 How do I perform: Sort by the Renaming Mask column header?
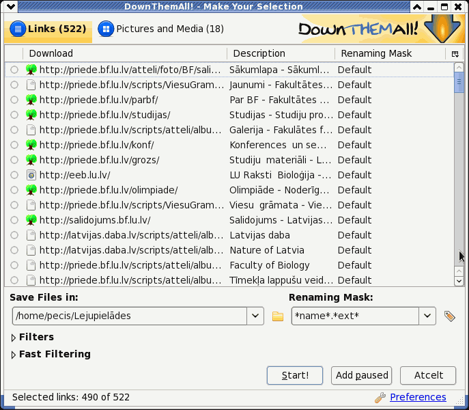tap(390, 53)
